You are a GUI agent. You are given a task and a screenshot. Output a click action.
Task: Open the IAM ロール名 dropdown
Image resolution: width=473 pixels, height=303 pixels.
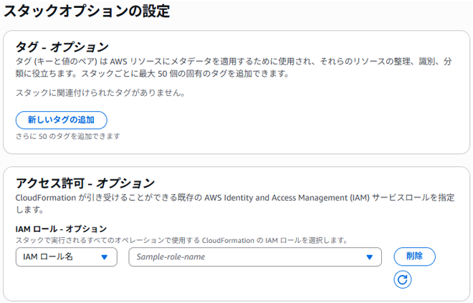point(67,257)
